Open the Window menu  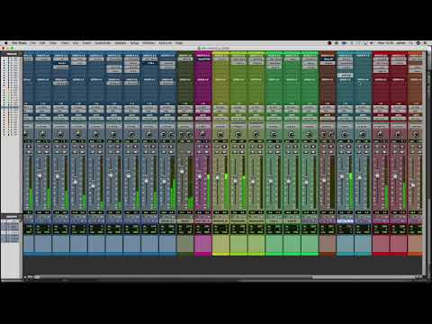(x=148, y=43)
